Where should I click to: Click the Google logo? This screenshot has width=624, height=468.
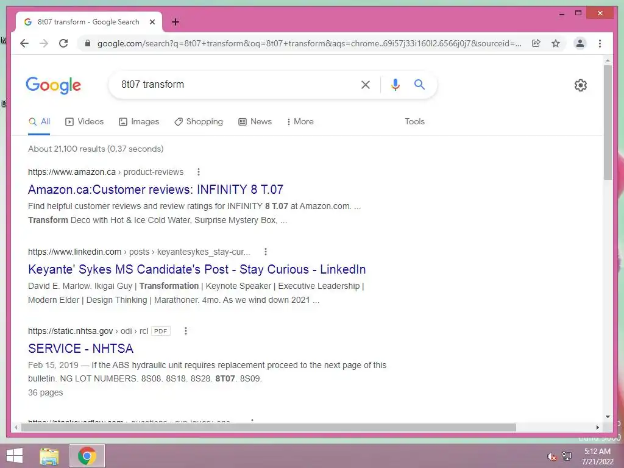[x=54, y=85]
